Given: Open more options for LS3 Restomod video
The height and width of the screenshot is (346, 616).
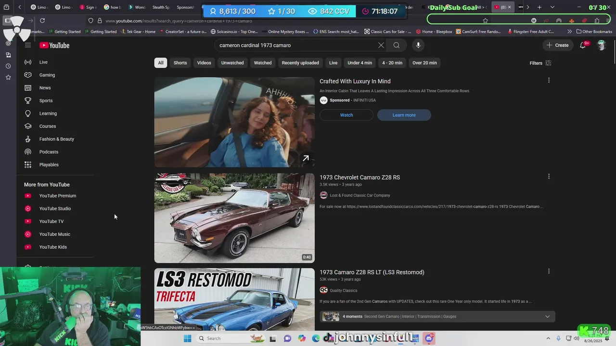Looking at the screenshot, I should tap(549, 271).
